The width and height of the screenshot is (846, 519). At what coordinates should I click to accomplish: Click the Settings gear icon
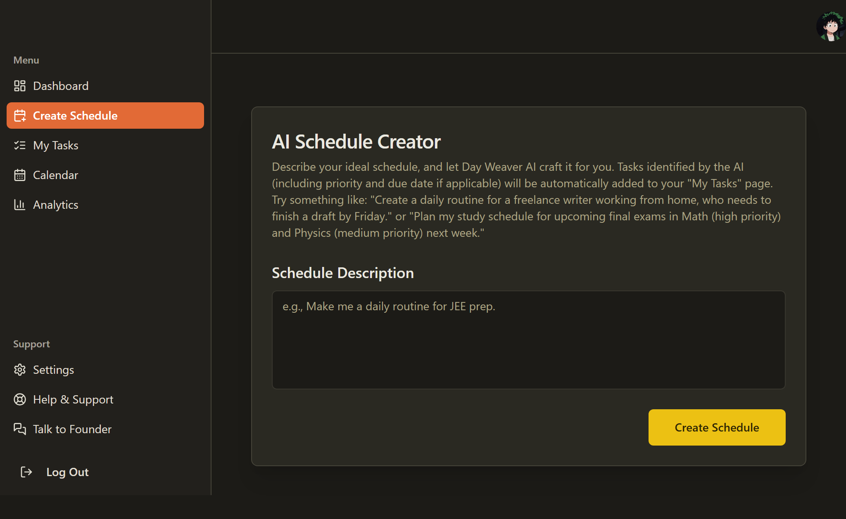(x=20, y=370)
